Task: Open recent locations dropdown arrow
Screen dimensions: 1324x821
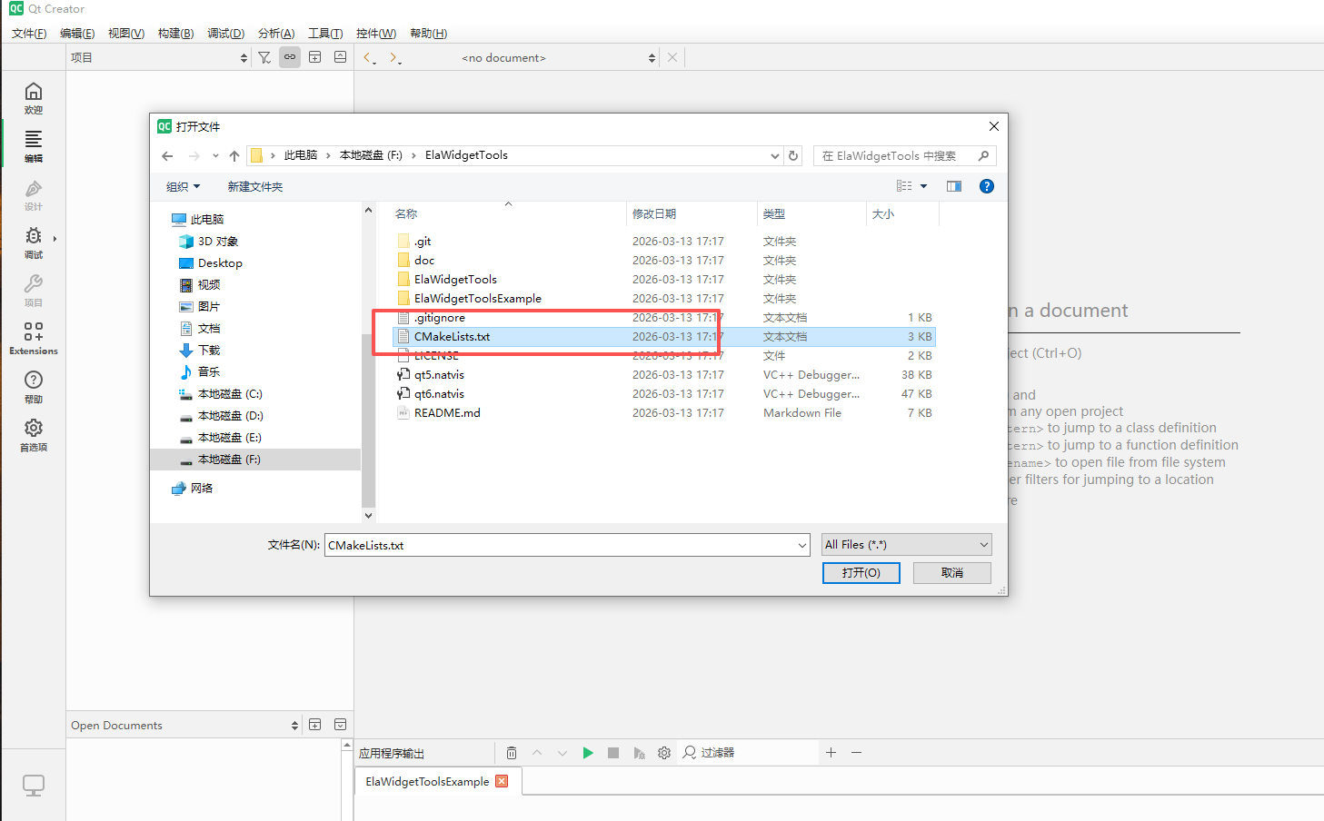Action: 215,156
